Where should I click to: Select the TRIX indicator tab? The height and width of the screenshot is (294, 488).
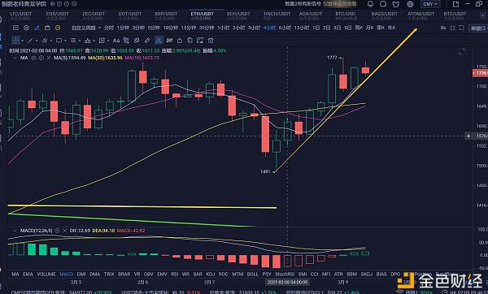coord(109,275)
